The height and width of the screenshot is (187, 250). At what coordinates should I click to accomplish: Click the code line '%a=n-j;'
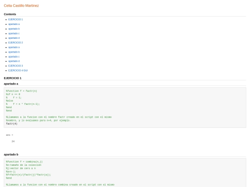point(11,172)
